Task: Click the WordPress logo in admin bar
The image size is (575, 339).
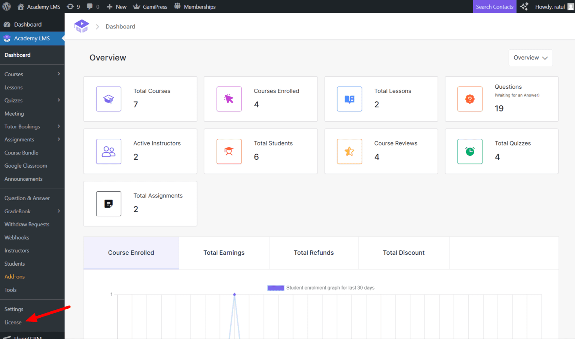Action: [7, 6]
